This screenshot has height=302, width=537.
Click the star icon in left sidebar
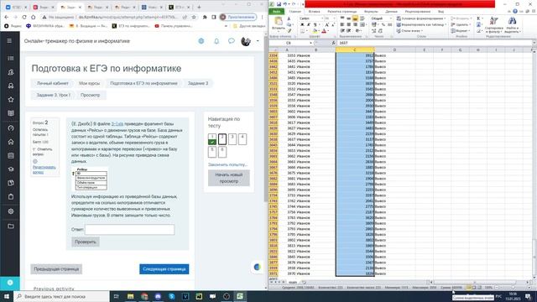pos(11,100)
